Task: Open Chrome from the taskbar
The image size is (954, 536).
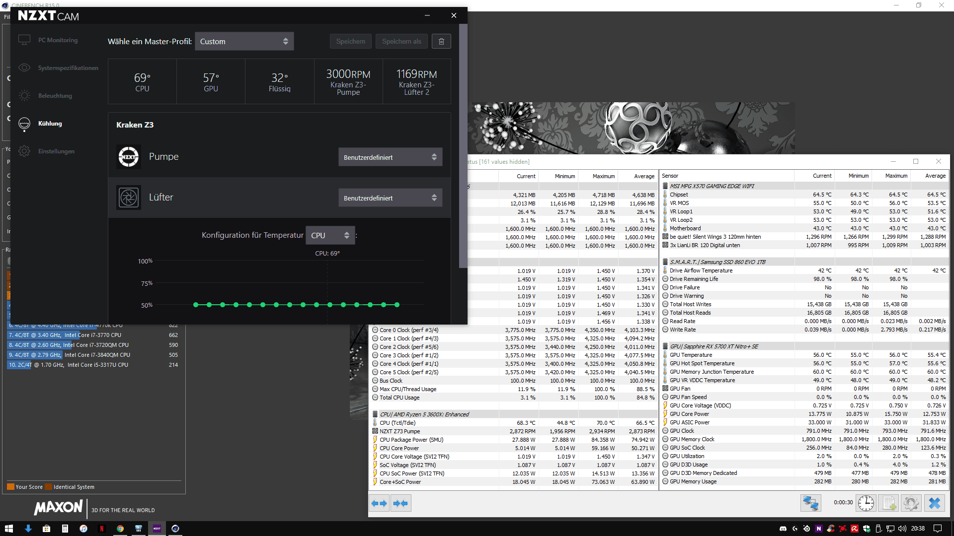Action: point(120,529)
